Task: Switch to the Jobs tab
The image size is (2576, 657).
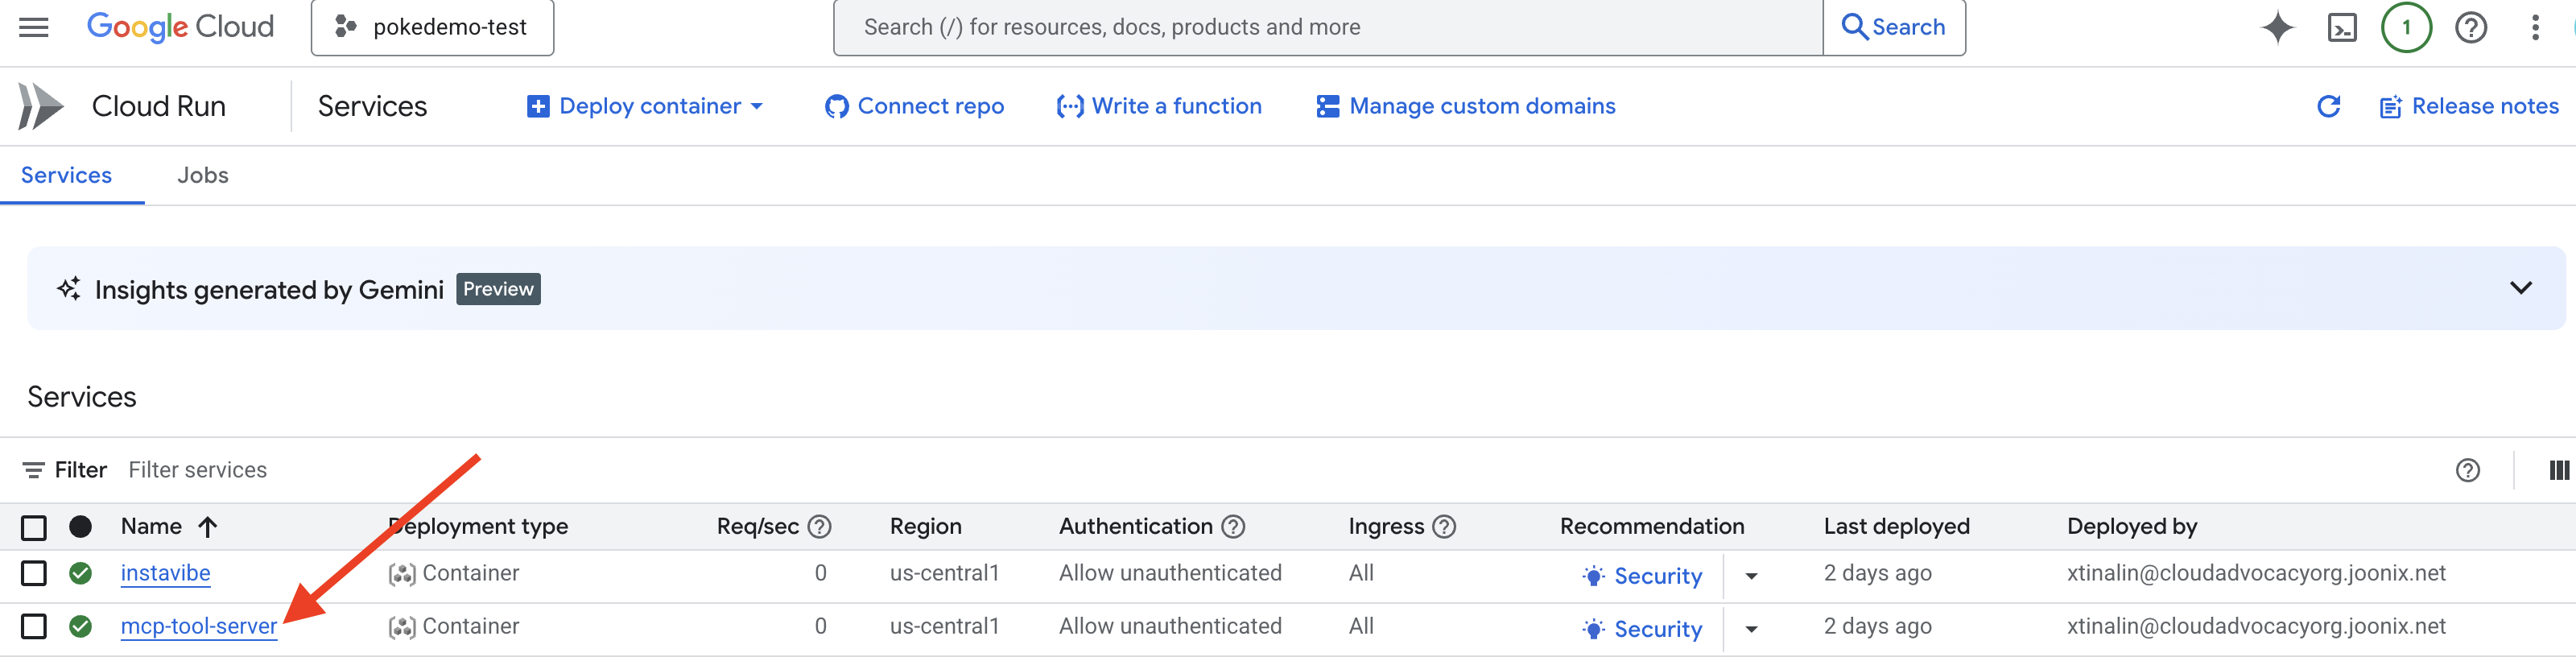Action: pos(203,175)
